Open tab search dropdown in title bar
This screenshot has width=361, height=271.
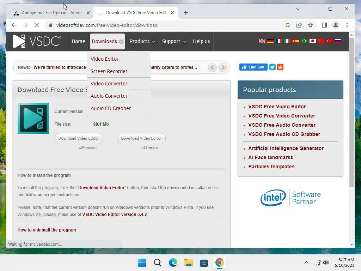298,9
